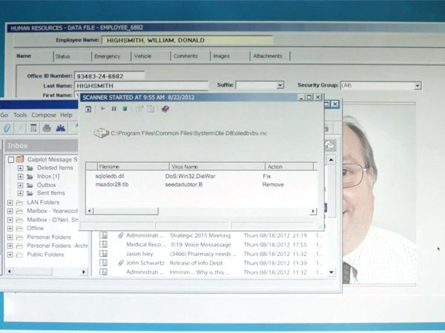
Task: Select the sqloledb.dll infected file row
Action: [x=201, y=176]
